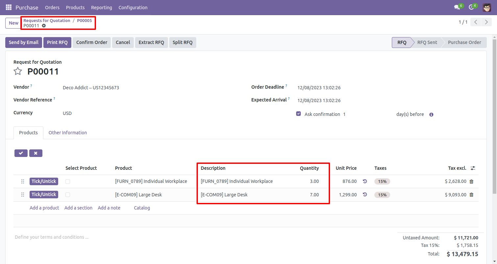
Task: Set status to RFQ Sent stage
Action: tap(427, 42)
